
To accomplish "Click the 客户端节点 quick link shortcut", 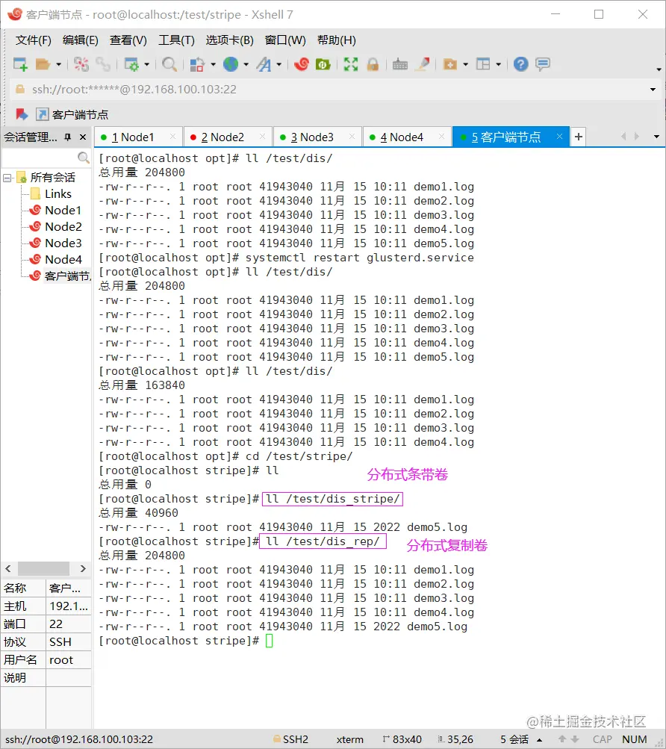I will pos(72,114).
